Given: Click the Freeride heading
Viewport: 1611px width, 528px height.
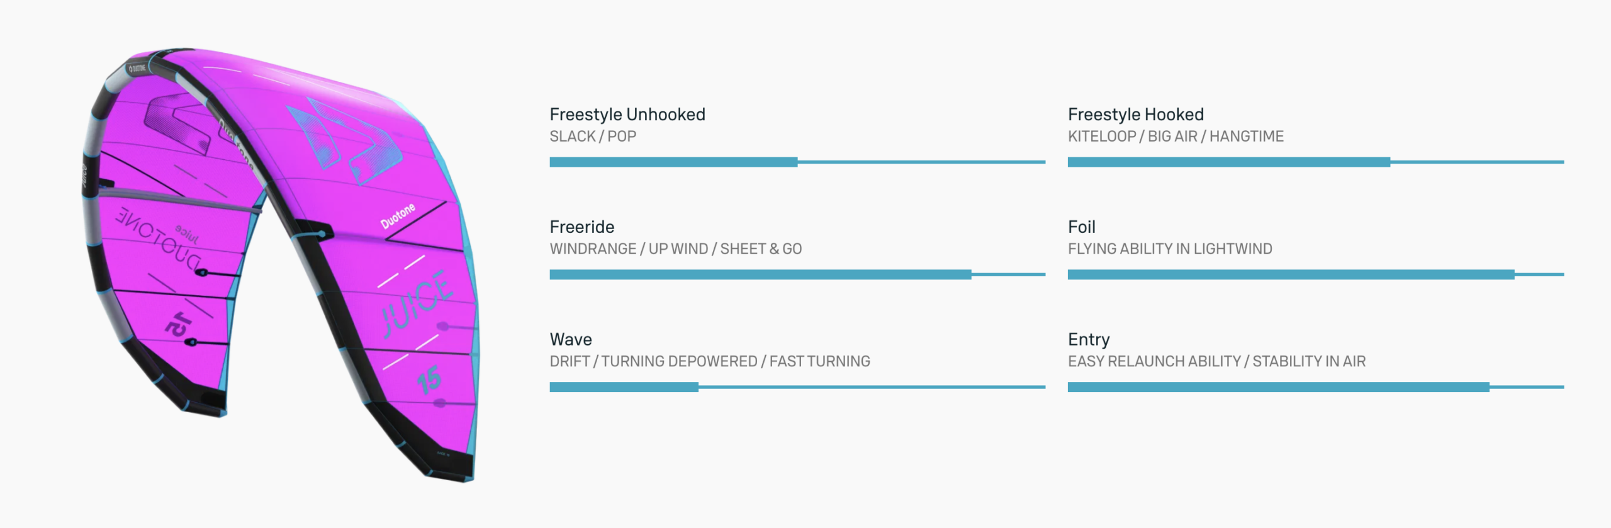Looking at the screenshot, I should [x=581, y=227].
